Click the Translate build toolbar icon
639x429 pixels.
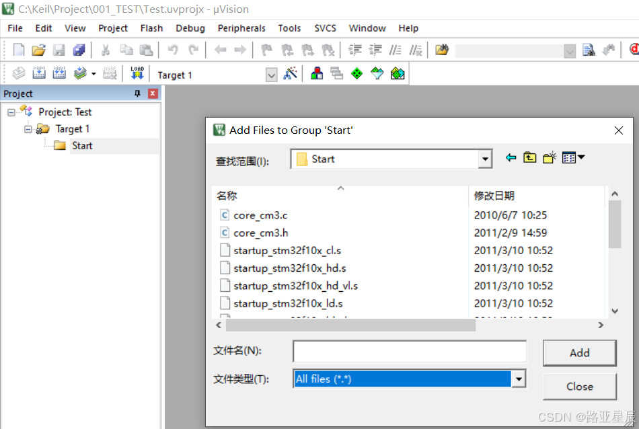(19, 73)
